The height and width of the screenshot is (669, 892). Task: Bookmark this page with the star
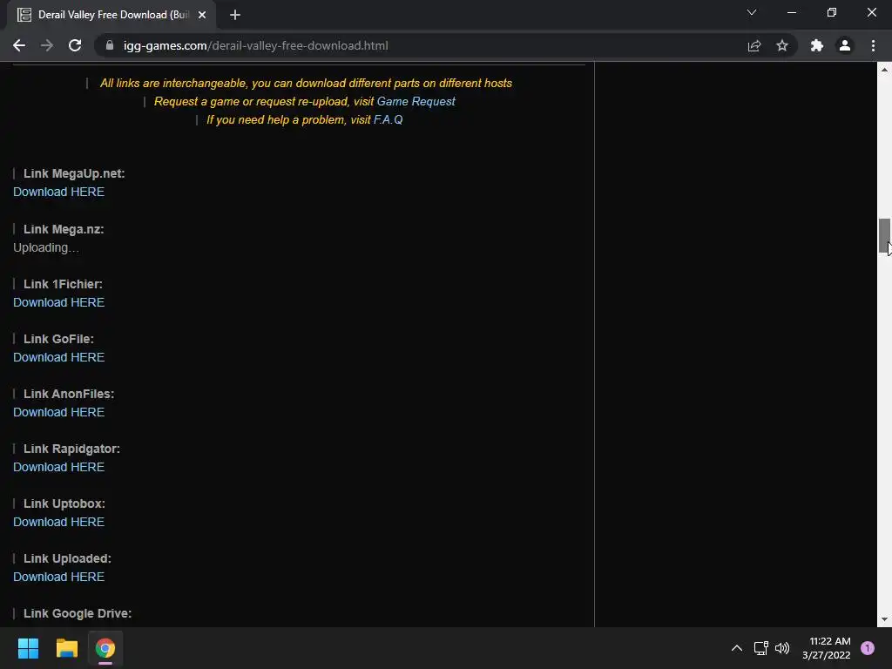point(782,45)
